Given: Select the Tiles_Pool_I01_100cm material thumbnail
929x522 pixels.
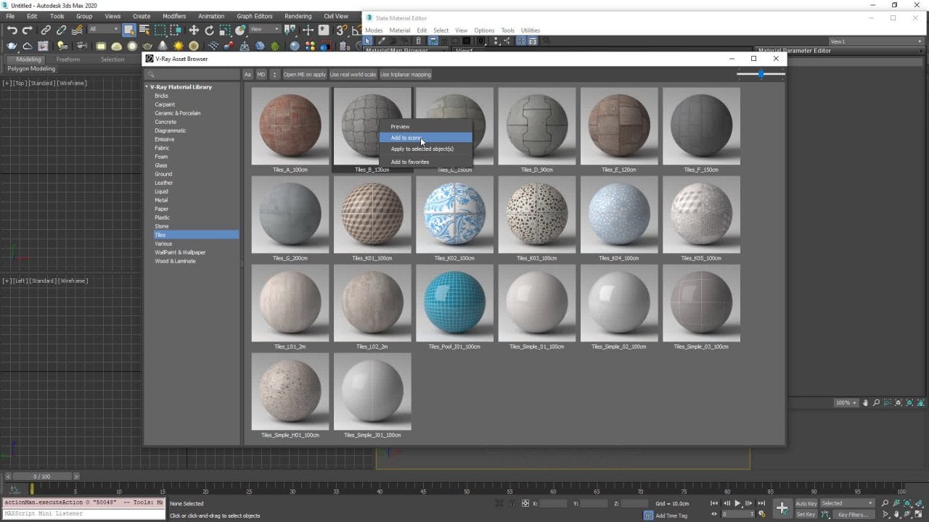Looking at the screenshot, I should (x=454, y=303).
